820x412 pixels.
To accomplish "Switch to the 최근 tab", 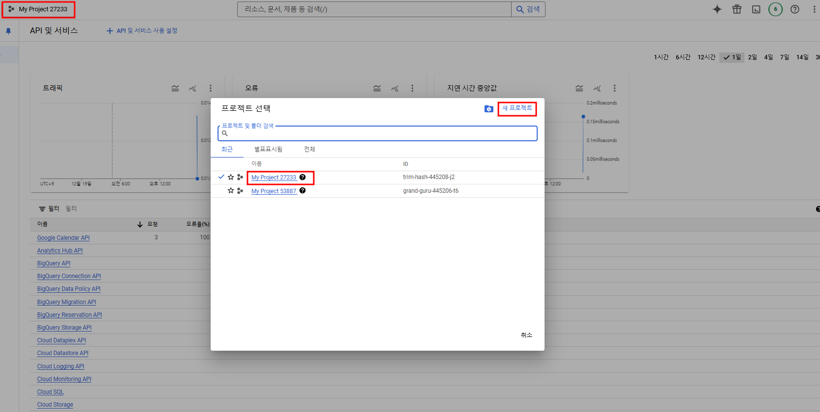I will click(227, 150).
